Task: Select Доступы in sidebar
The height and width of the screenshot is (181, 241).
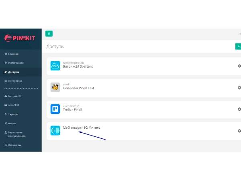Action: pyautogui.click(x=13, y=72)
